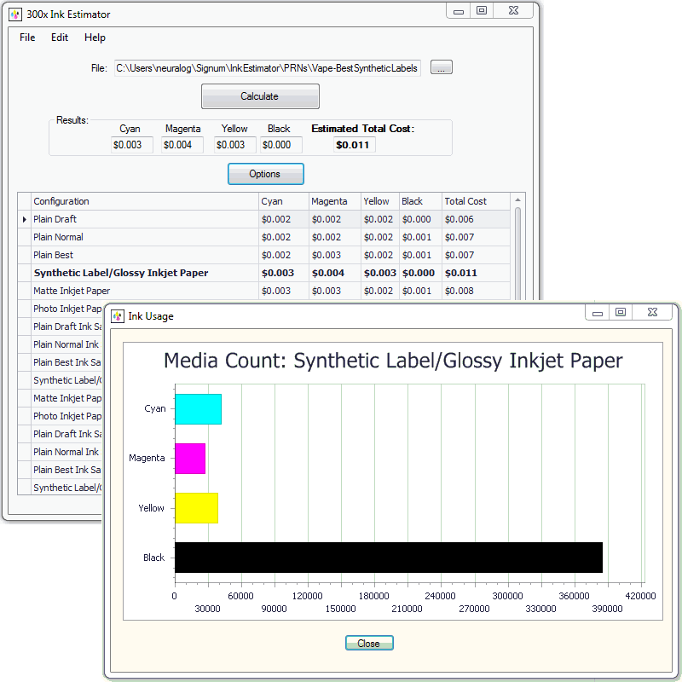The width and height of the screenshot is (682, 682).
Task: Click the browse file ellipsis button
Action: [x=441, y=68]
